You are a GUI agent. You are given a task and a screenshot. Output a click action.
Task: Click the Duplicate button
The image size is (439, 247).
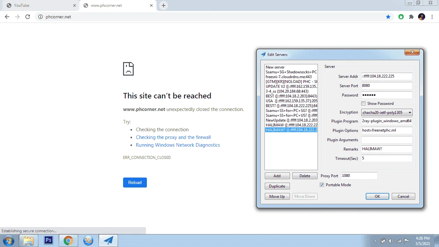tap(277, 186)
